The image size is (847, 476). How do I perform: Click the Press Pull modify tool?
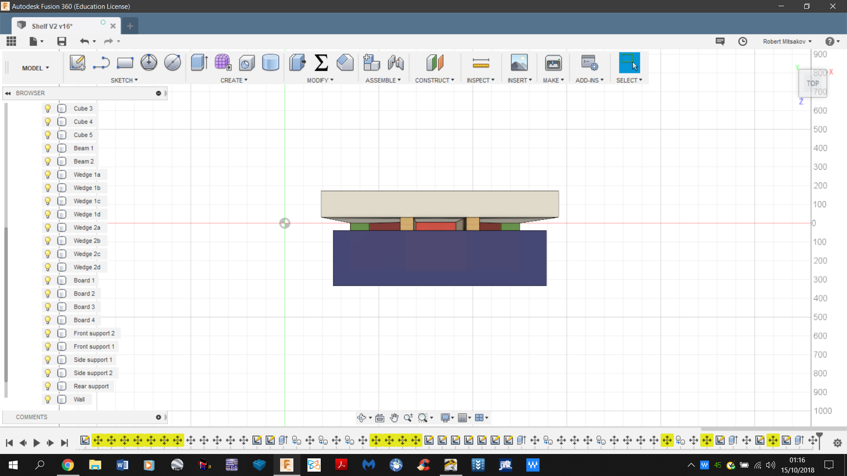[297, 63]
